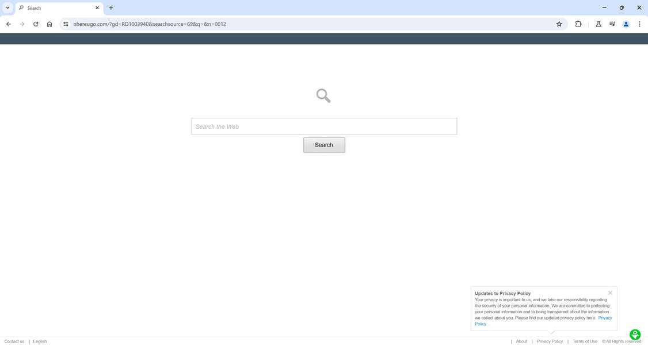
Task: Open the Contact us footer link
Action: click(14, 341)
